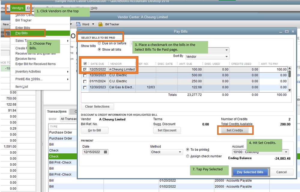Expand the payment Method dropdown
Image resolution: width=300 pixels, height=192 pixels.
pyautogui.click(x=180, y=152)
